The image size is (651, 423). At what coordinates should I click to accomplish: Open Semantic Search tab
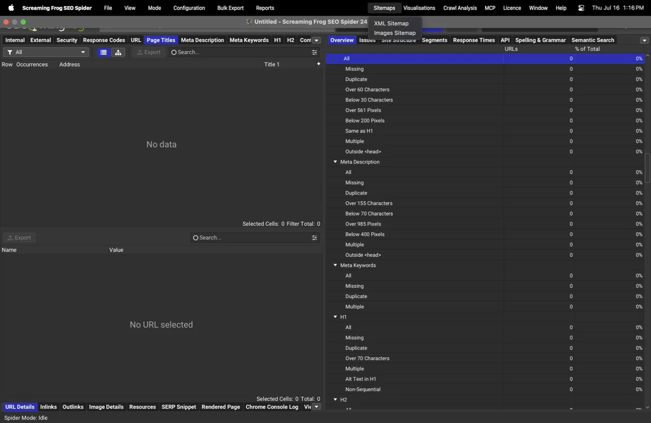coord(593,40)
